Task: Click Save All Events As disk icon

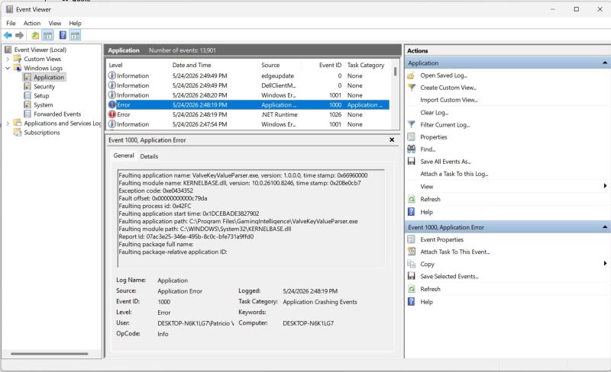Action: tap(411, 161)
